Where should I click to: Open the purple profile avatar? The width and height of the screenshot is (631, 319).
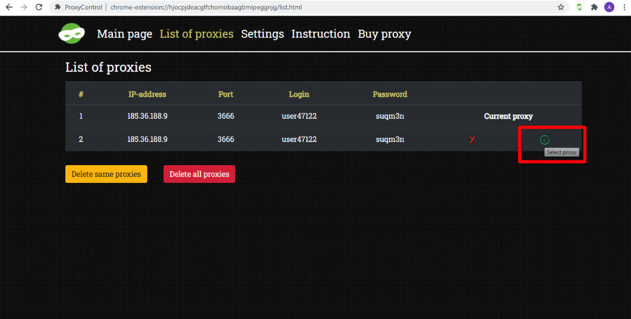[x=609, y=7]
